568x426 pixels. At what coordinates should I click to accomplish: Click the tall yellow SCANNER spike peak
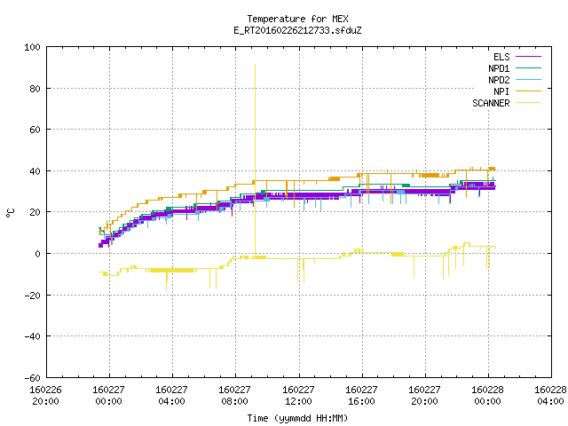(x=255, y=65)
